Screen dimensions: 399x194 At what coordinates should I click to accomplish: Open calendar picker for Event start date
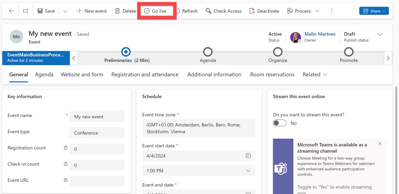(x=248, y=156)
